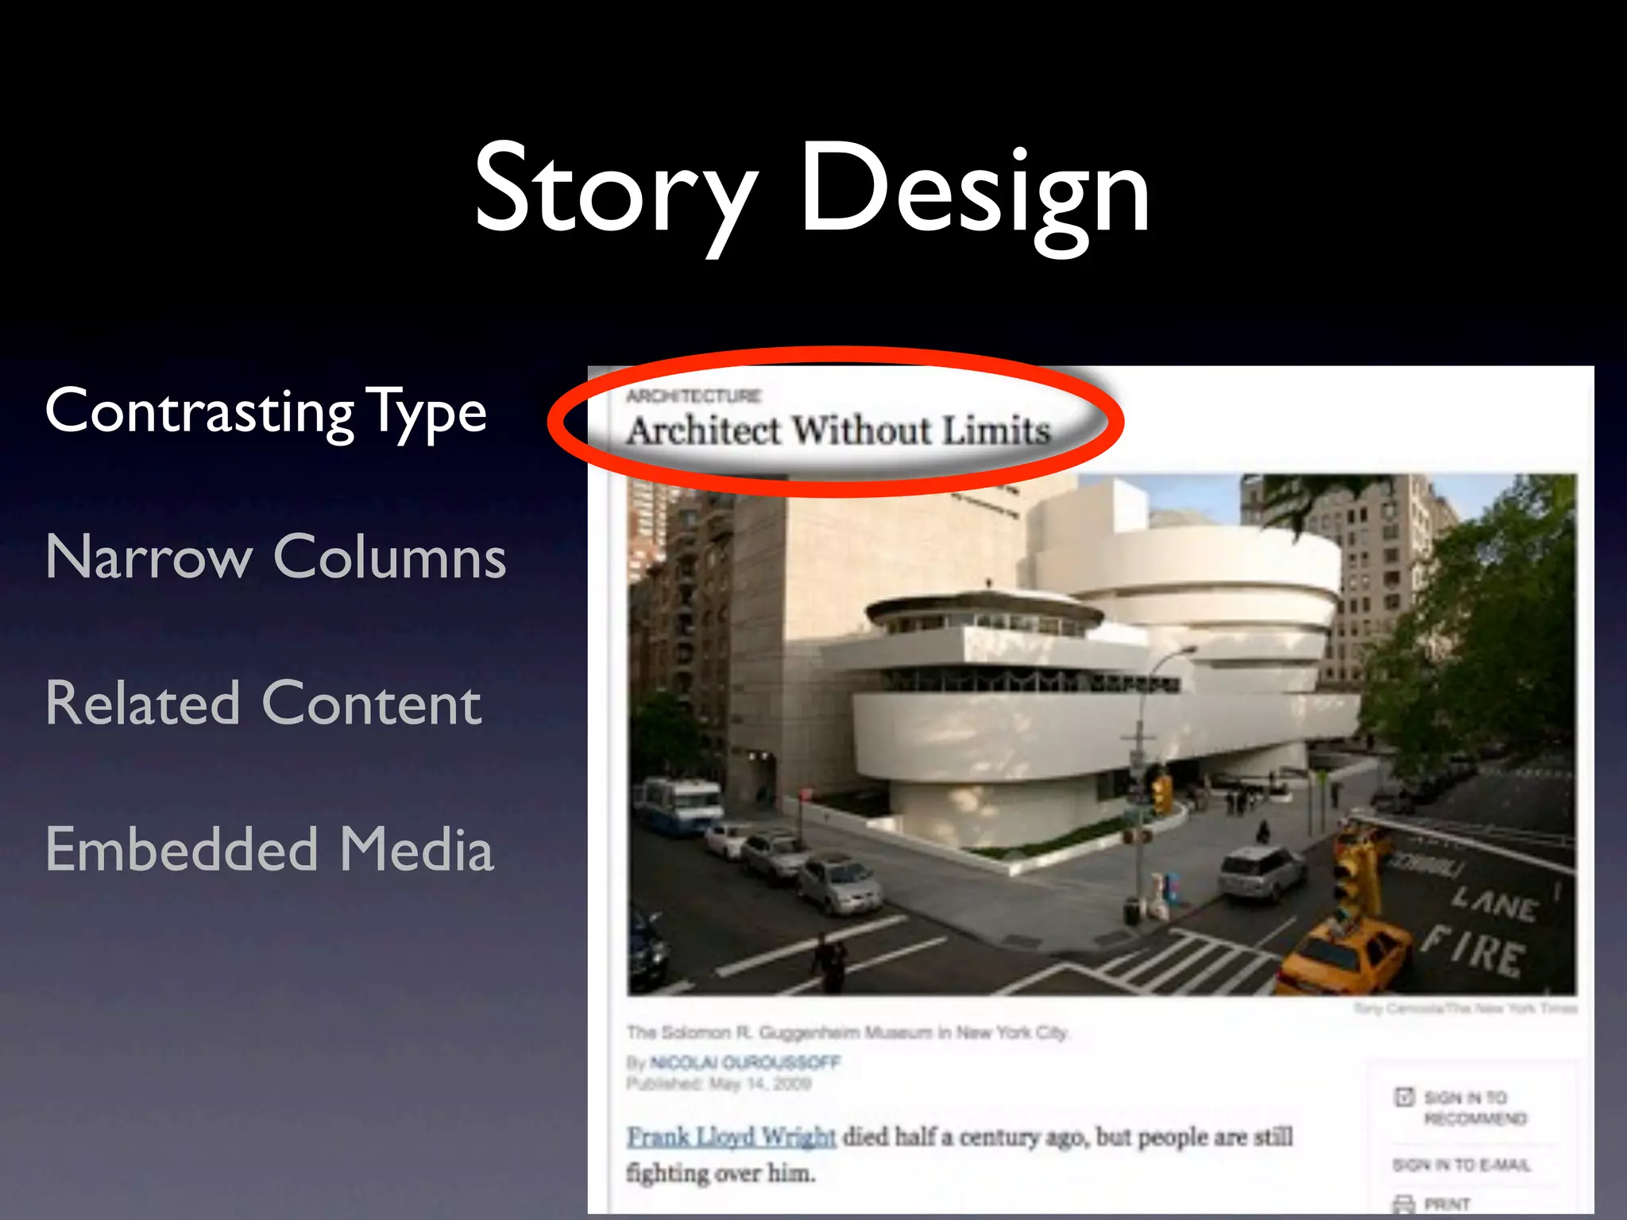Click the photo credit text under image
Screen dimensions: 1627x1220
[1465, 1008]
